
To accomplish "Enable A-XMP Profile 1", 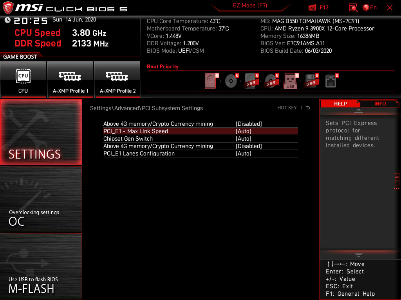I will [x=70, y=79].
